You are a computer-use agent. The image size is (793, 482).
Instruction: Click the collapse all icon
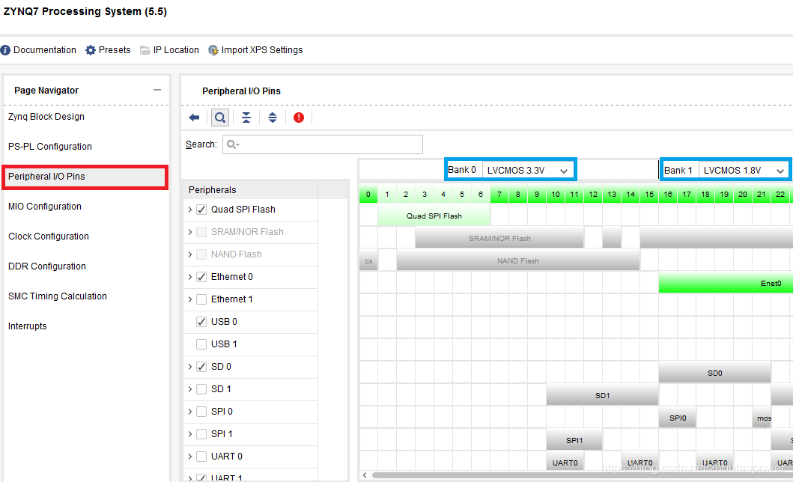point(246,118)
